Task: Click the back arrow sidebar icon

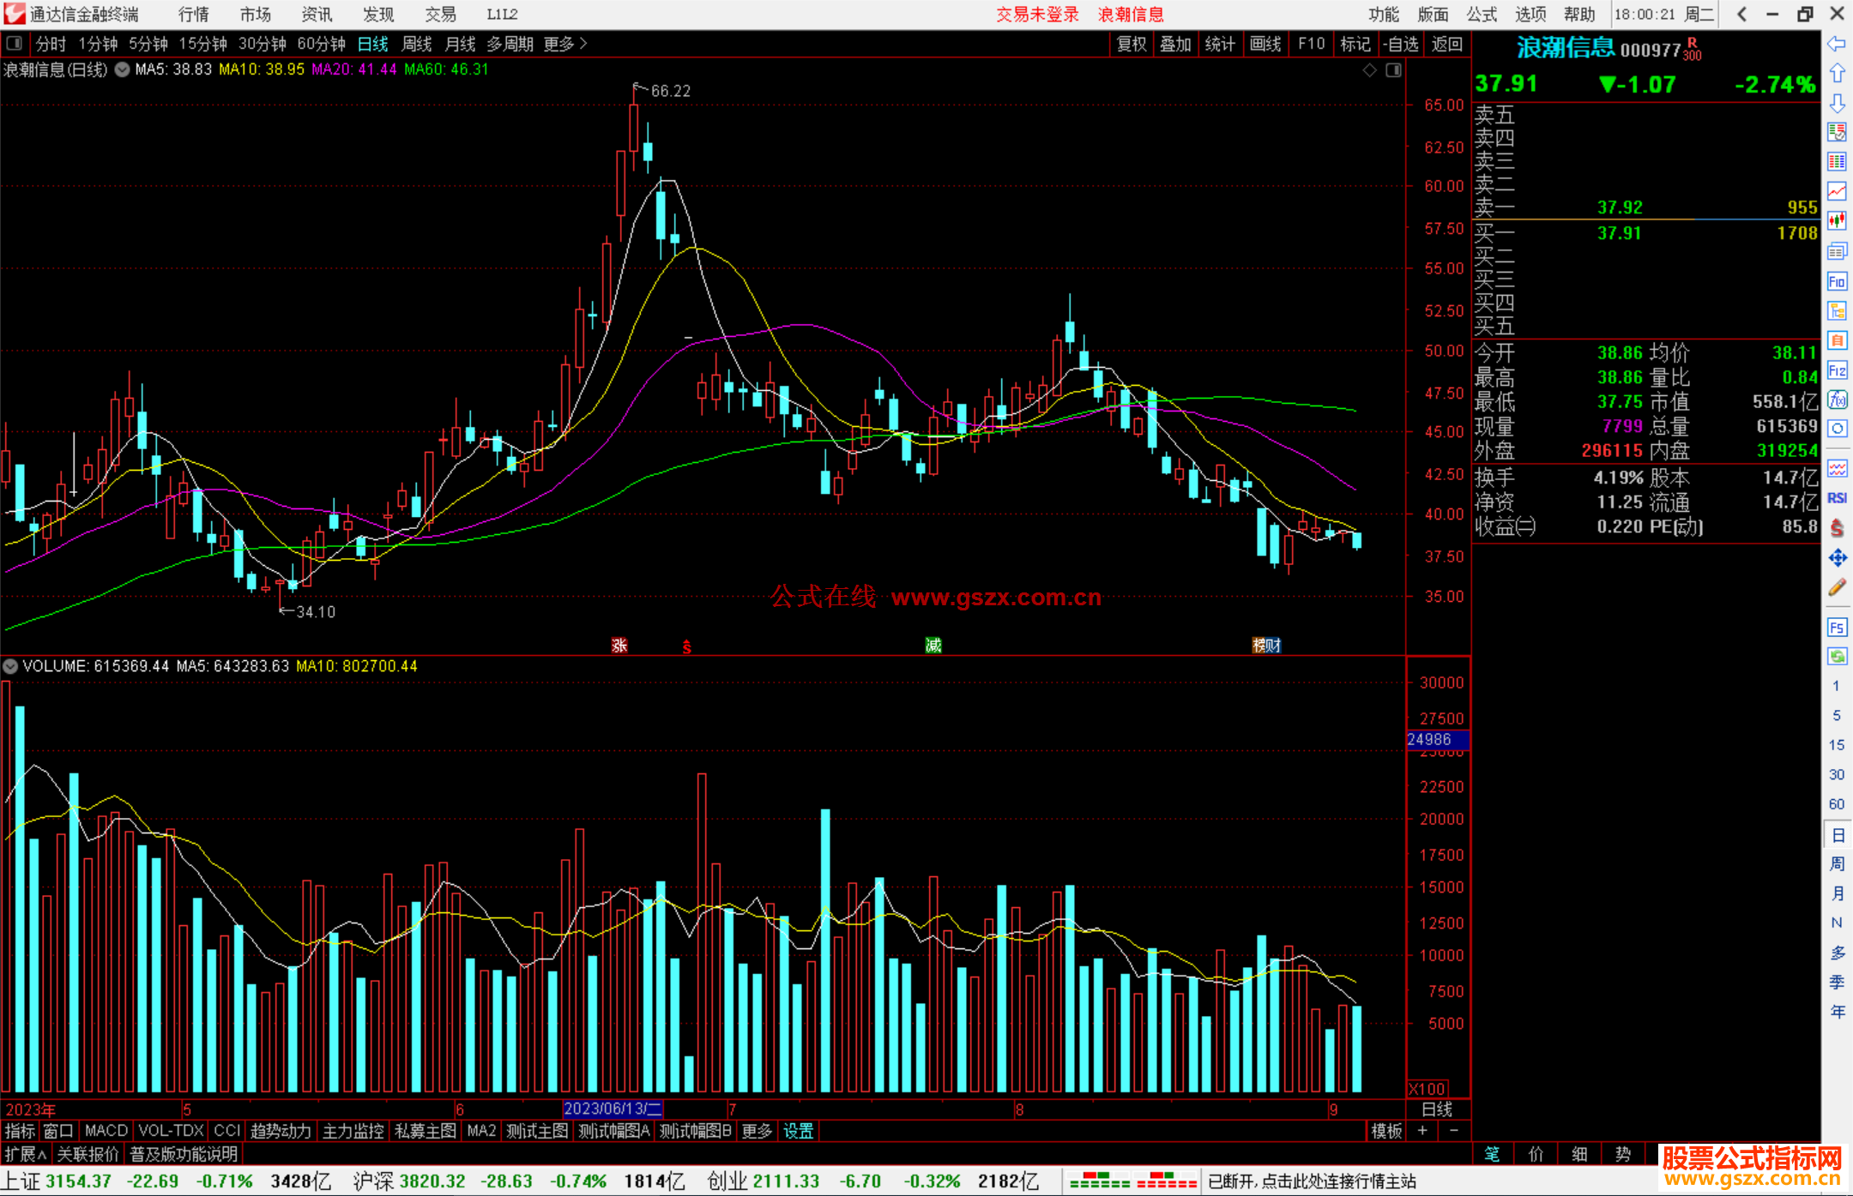Action: click(x=1837, y=44)
